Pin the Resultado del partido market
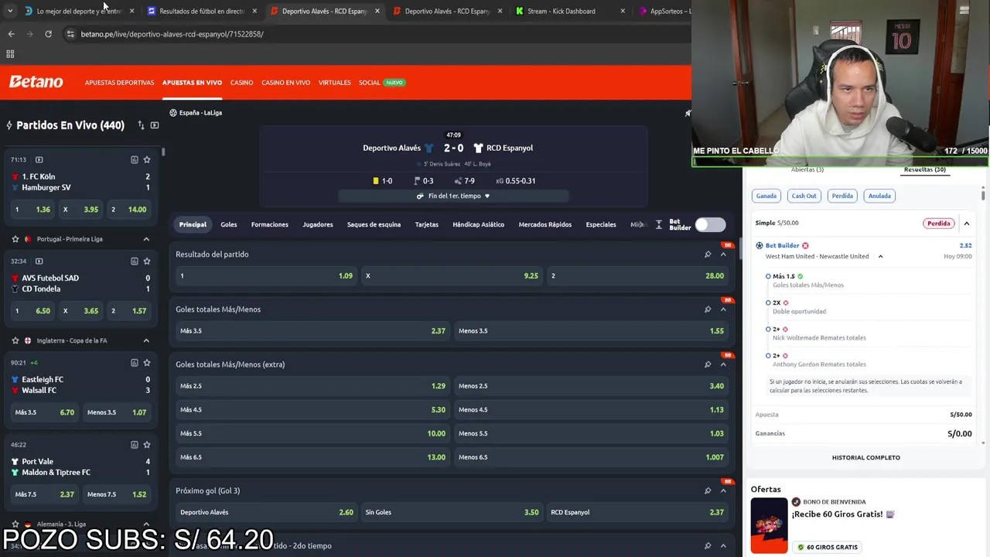 click(707, 255)
